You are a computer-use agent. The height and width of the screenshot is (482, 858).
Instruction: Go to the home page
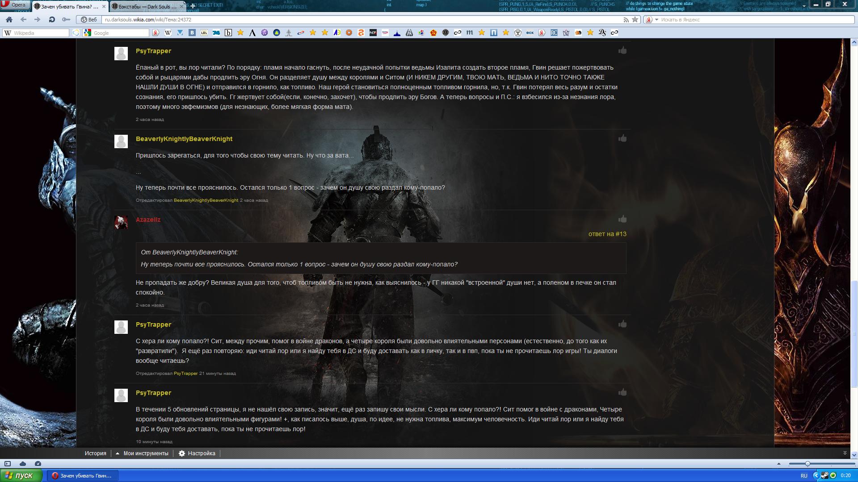[9, 20]
